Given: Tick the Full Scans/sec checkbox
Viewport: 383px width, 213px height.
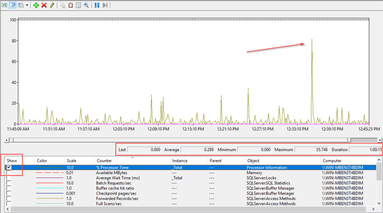Looking at the screenshot, I should click(9, 204).
